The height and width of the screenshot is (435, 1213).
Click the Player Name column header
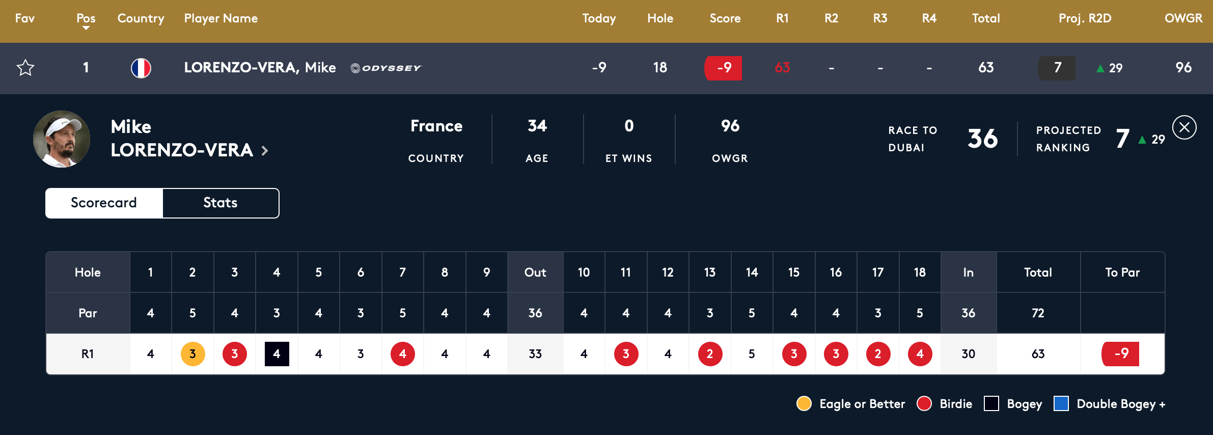(x=221, y=18)
